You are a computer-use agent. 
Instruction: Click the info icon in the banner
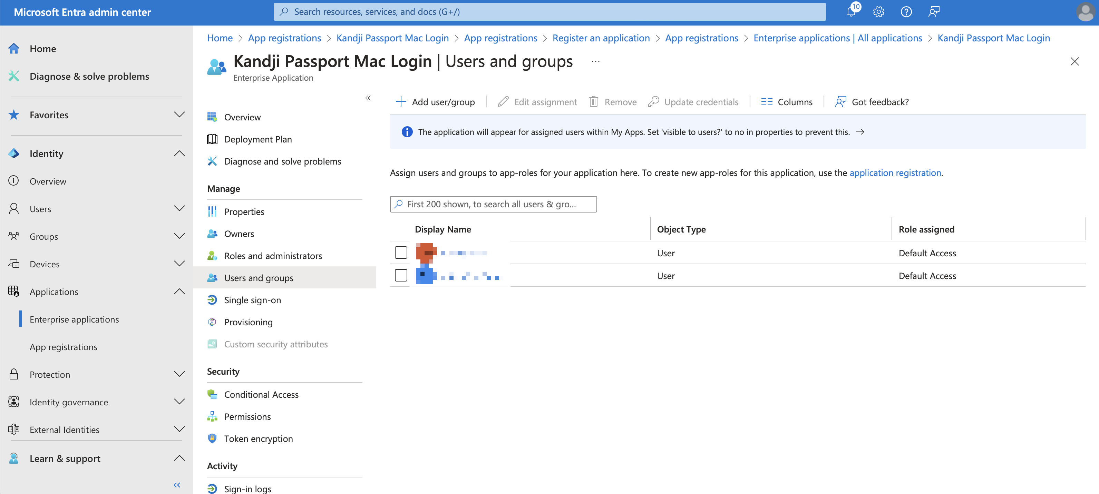tap(407, 132)
